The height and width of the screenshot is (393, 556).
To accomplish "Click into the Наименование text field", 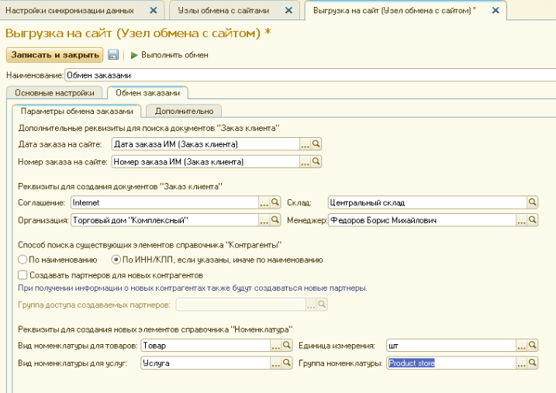I will [x=310, y=75].
